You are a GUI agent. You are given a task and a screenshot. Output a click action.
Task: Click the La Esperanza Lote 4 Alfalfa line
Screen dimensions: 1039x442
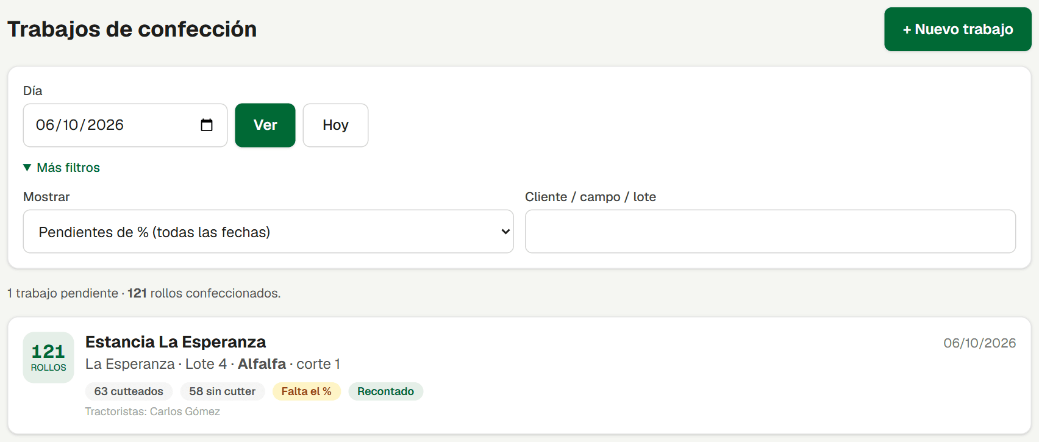click(x=213, y=364)
